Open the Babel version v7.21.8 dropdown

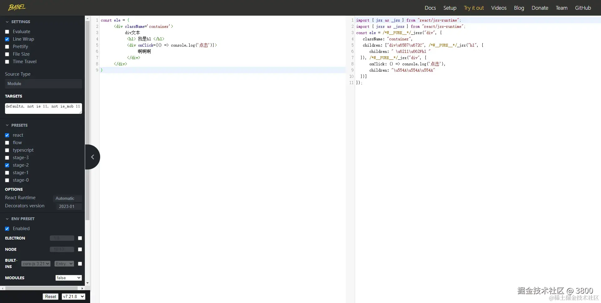coord(74,296)
